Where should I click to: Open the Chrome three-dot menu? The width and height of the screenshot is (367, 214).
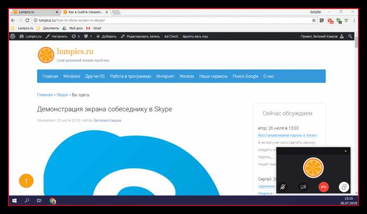354,21
